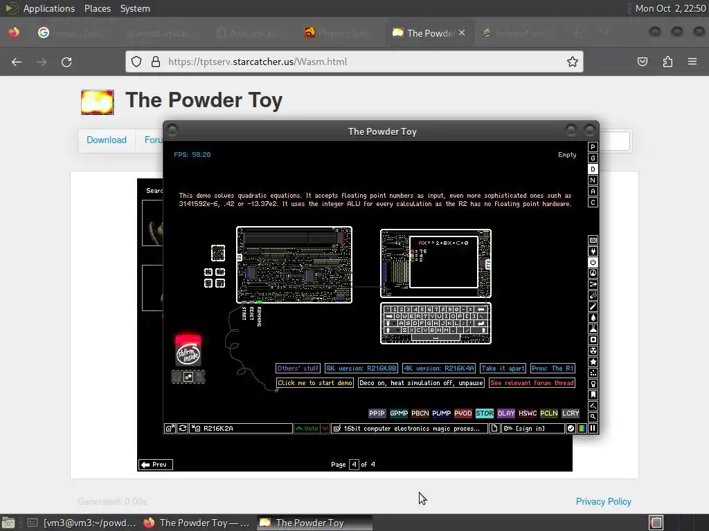
Task: Open the Force elements arrows icon menu
Action: click(593, 284)
